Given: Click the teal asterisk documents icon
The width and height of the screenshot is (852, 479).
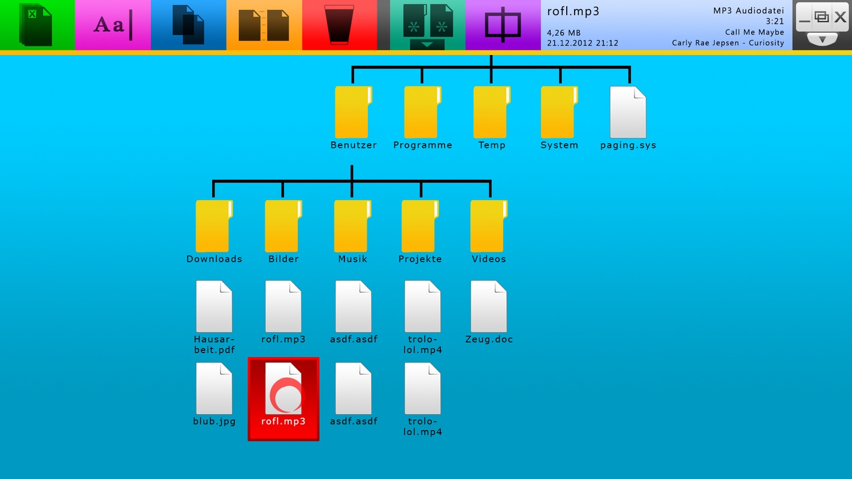Looking at the screenshot, I should pyautogui.click(x=427, y=21).
